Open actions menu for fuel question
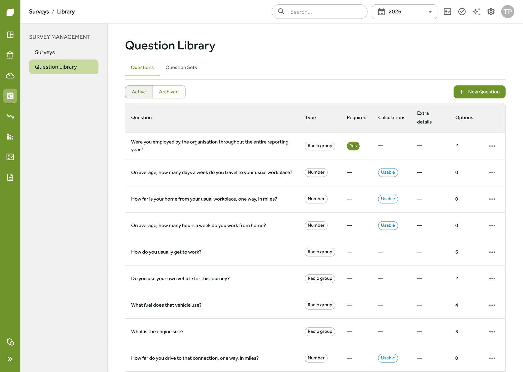Screen dimensions: 523x372 (492, 305)
